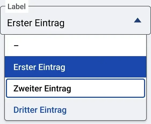Activate the focused Zweiter Eintrag item
The image size is (151, 124).
pyautogui.click(x=76, y=88)
